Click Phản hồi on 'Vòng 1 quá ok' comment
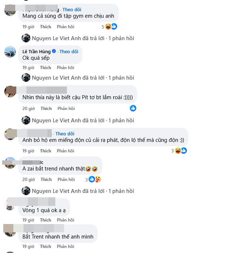The image size is (239, 253). pyautogui.click(x=65, y=220)
